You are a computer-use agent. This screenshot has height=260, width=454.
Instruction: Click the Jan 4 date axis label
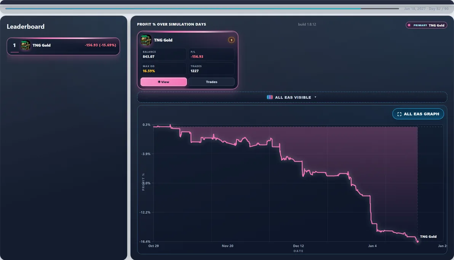(372, 246)
